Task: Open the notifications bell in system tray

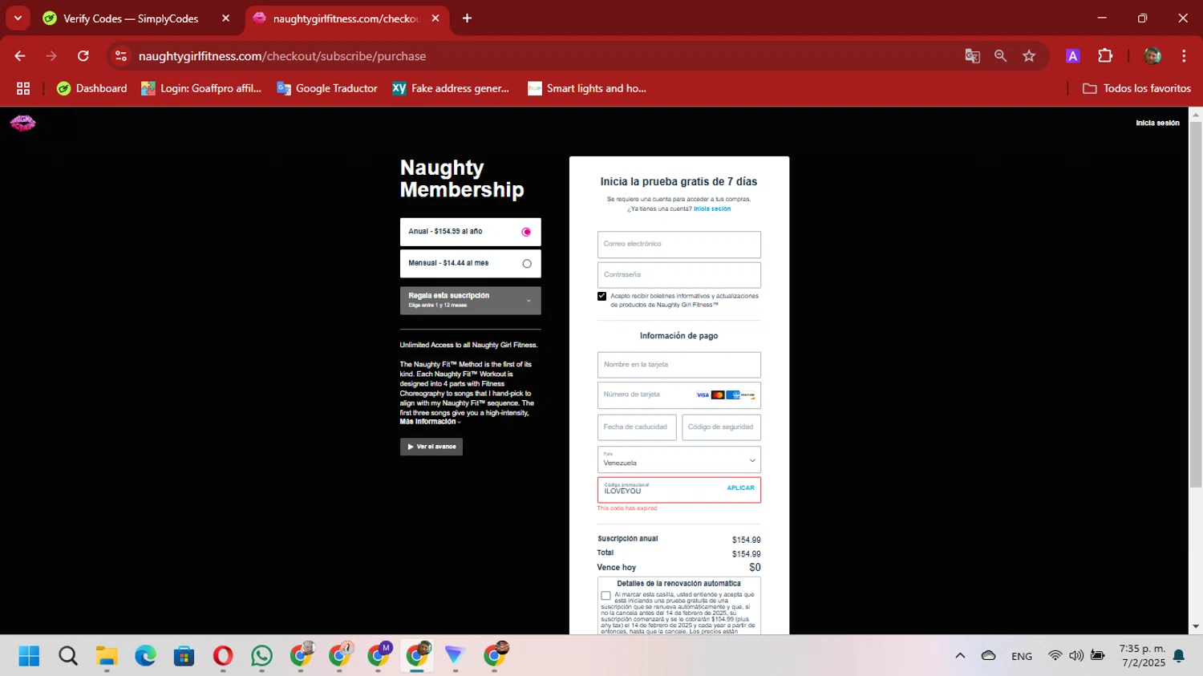Action: 1179,656
